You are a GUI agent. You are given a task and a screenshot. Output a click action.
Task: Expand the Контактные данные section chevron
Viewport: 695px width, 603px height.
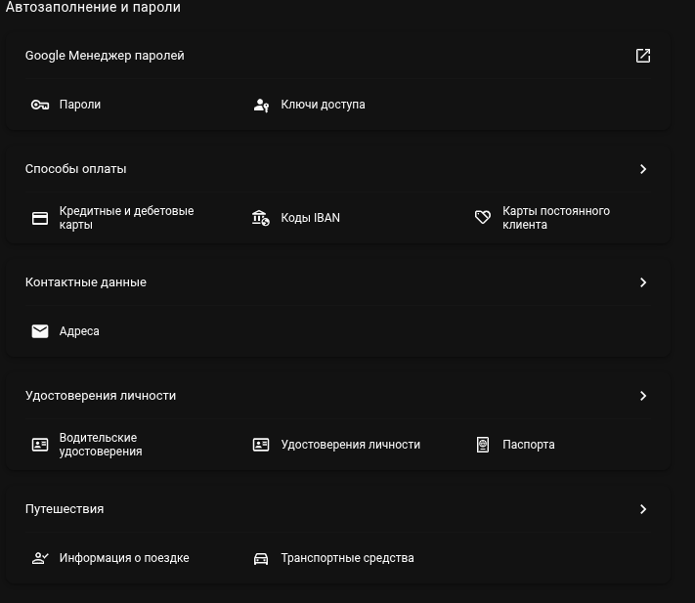643,282
